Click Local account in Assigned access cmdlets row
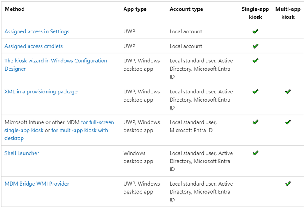The width and height of the screenshot is (306, 208). click(x=186, y=46)
